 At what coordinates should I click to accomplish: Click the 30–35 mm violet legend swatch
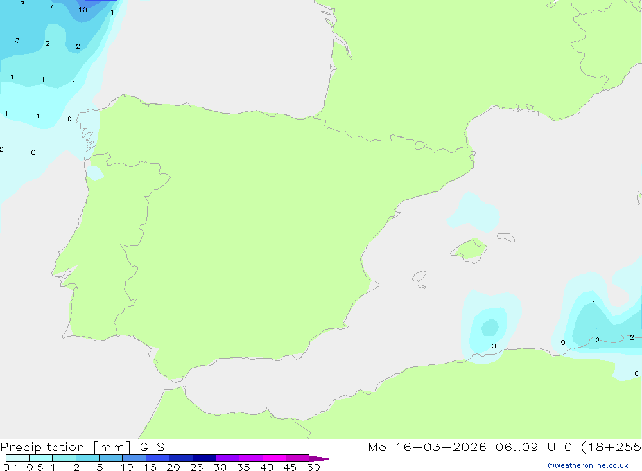coord(227,458)
